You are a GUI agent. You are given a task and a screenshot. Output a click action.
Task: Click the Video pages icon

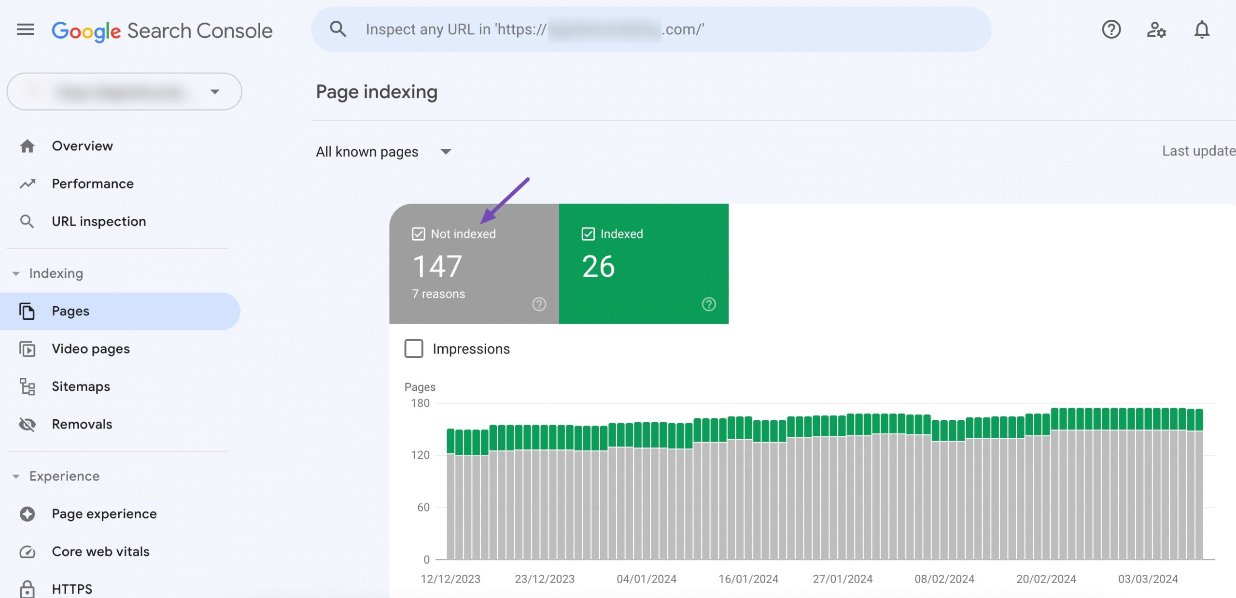(x=27, y=349)
